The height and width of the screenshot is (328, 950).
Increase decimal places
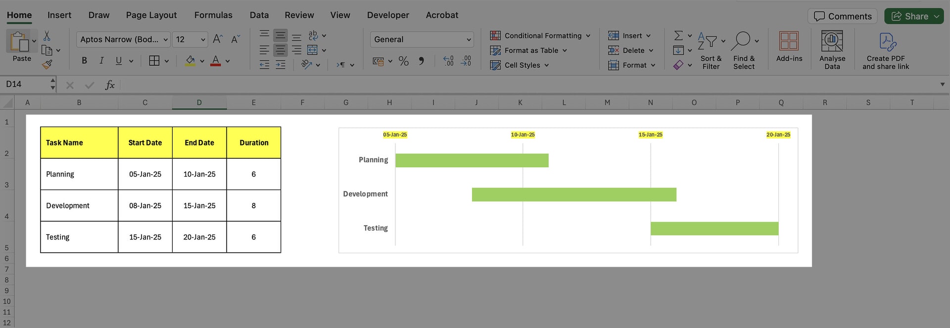pos(448,61)
